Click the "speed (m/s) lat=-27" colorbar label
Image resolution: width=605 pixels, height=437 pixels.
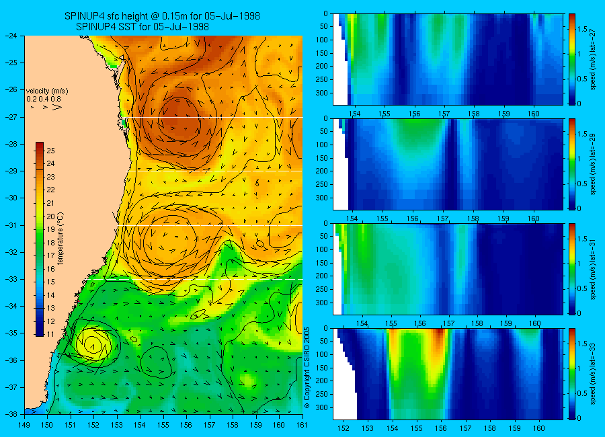point(594,59)
